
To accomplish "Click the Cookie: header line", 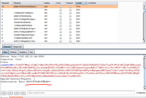I will (x=5, y=62).
